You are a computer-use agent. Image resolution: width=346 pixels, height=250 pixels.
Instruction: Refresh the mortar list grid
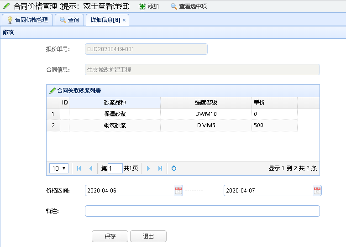coord(174,168)
